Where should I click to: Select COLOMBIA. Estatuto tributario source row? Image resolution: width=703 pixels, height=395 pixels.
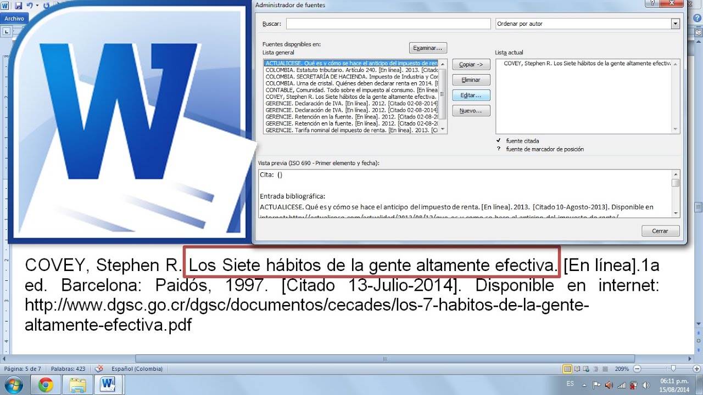[351, 70]
